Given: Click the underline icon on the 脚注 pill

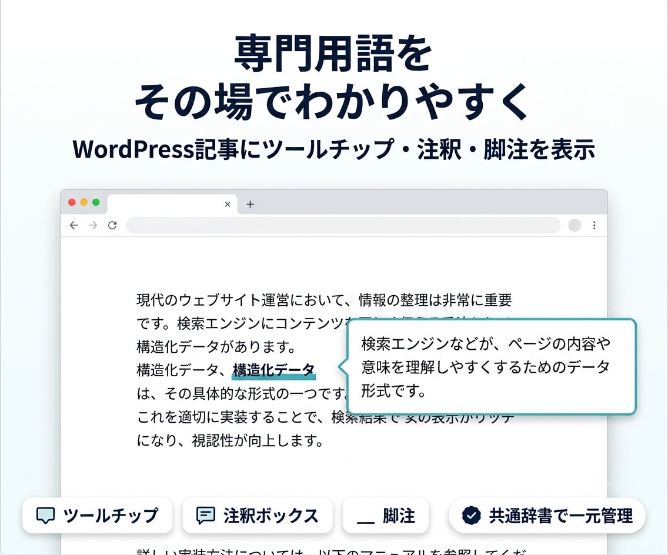Looking at the screenshot, I should [x=365, y=522].
